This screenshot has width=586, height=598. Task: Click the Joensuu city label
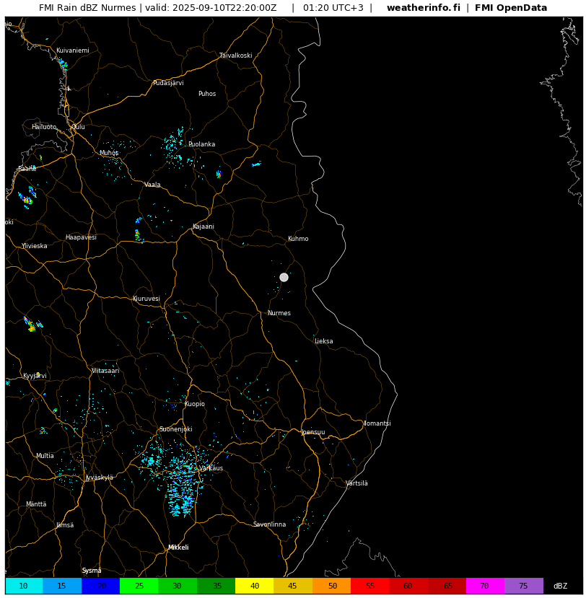313,432
